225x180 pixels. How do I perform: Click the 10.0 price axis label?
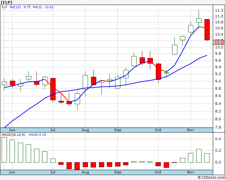pyautogui.click(x=219, y=47)
